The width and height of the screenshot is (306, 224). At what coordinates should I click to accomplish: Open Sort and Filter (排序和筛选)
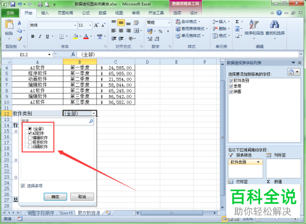pyautogui.click(x=254, y=29)
